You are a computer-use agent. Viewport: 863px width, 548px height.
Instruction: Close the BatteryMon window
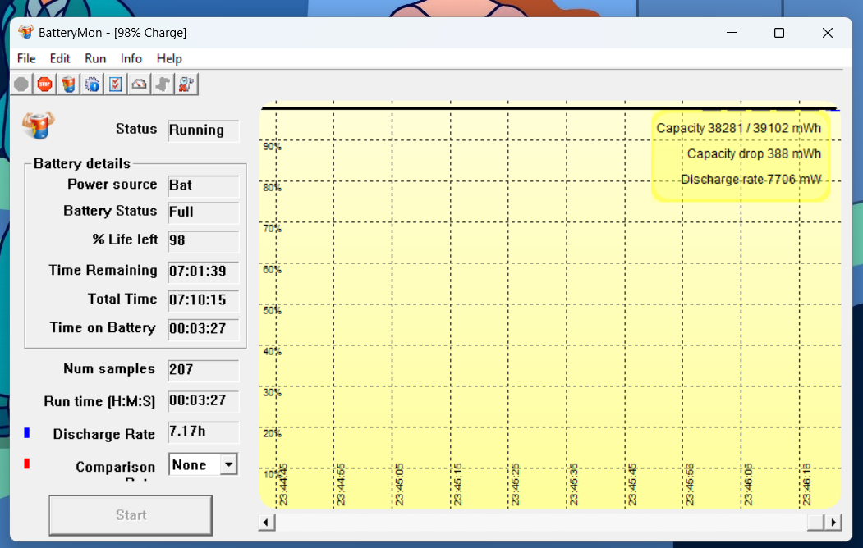pyautogui.click(x=827, y=33)
